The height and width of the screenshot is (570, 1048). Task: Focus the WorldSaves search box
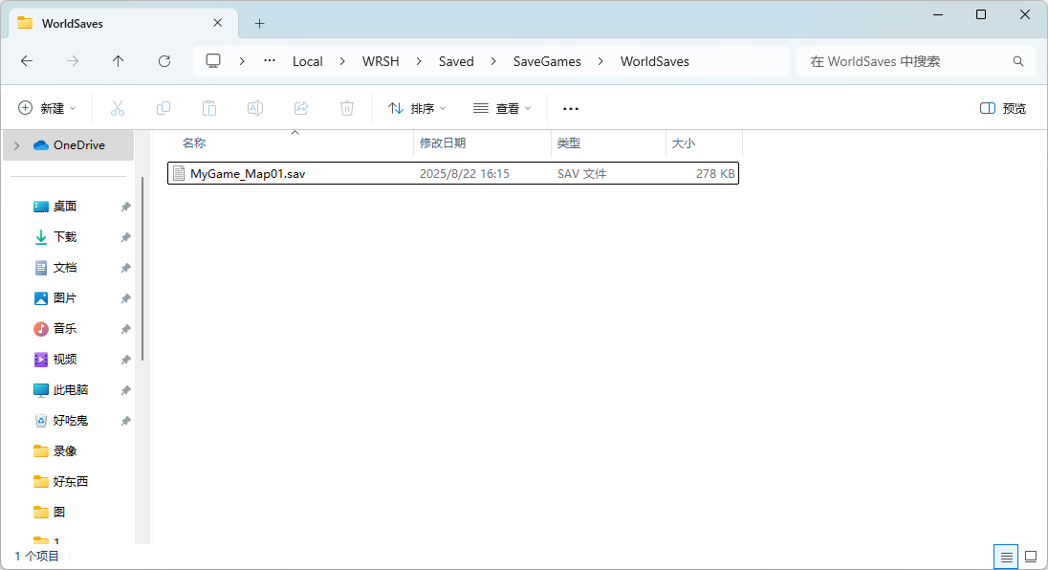pyautogui.click(x=918, y=61)
